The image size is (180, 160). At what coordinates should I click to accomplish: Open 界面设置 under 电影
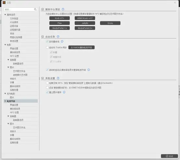coord(14,49)
